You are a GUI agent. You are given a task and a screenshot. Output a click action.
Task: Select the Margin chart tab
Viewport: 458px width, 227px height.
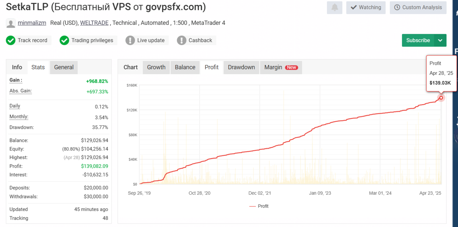[281, 67]
